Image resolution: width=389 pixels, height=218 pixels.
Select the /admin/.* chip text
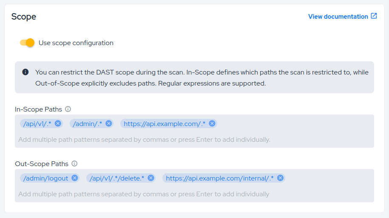coord(88,124)
